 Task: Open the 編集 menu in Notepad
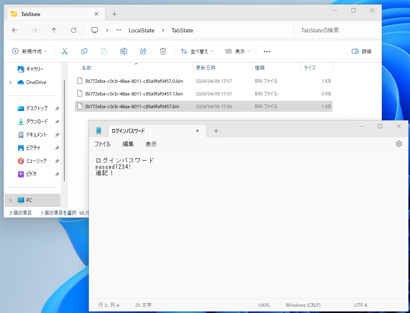[x=128, y=144]
